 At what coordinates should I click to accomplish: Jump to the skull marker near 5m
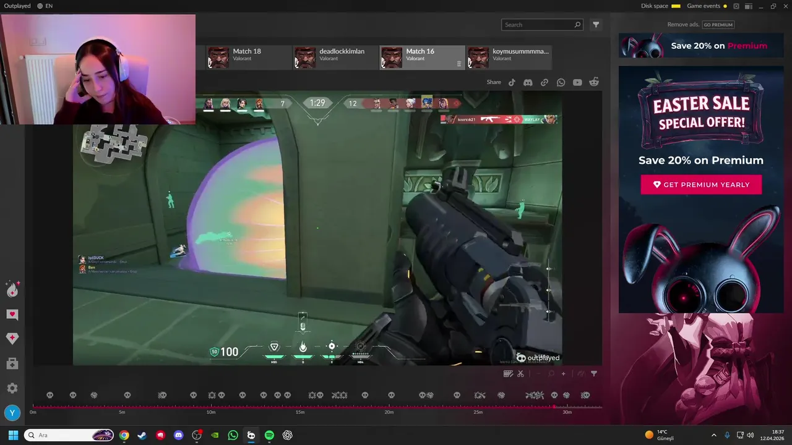coord(127,395)
